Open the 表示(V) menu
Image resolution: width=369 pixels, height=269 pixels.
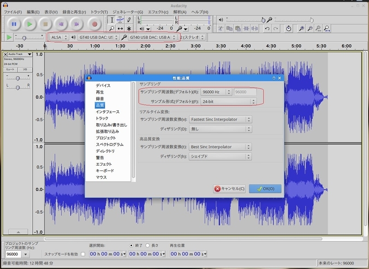(x=51, y=12)
